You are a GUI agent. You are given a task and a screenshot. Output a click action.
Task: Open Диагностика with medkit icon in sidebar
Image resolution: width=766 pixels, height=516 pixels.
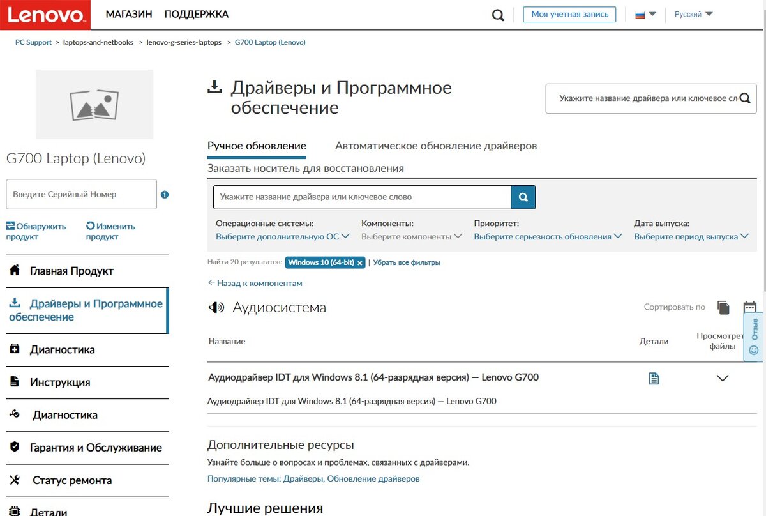click(87, 349)
